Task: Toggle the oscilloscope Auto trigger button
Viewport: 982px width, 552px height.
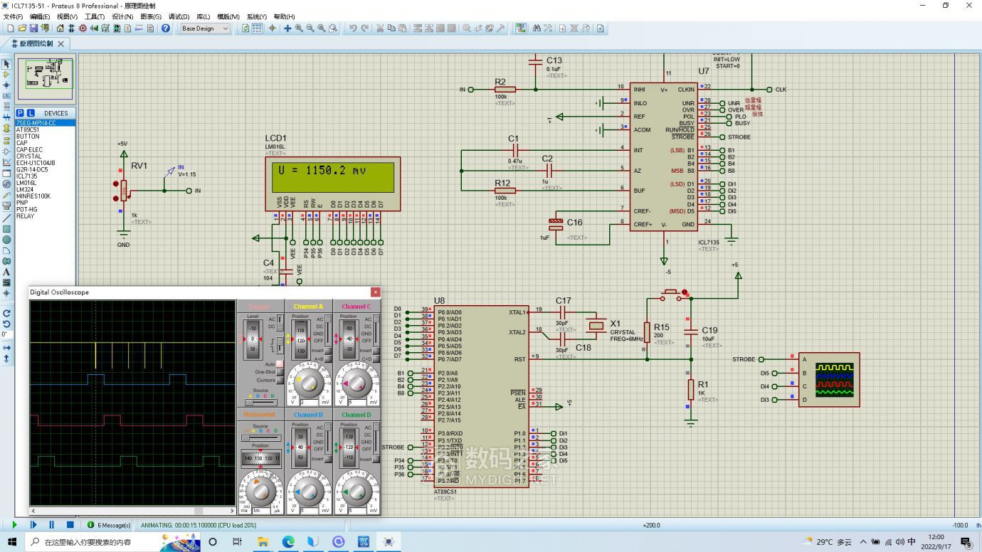Action: tap(280, 363)
